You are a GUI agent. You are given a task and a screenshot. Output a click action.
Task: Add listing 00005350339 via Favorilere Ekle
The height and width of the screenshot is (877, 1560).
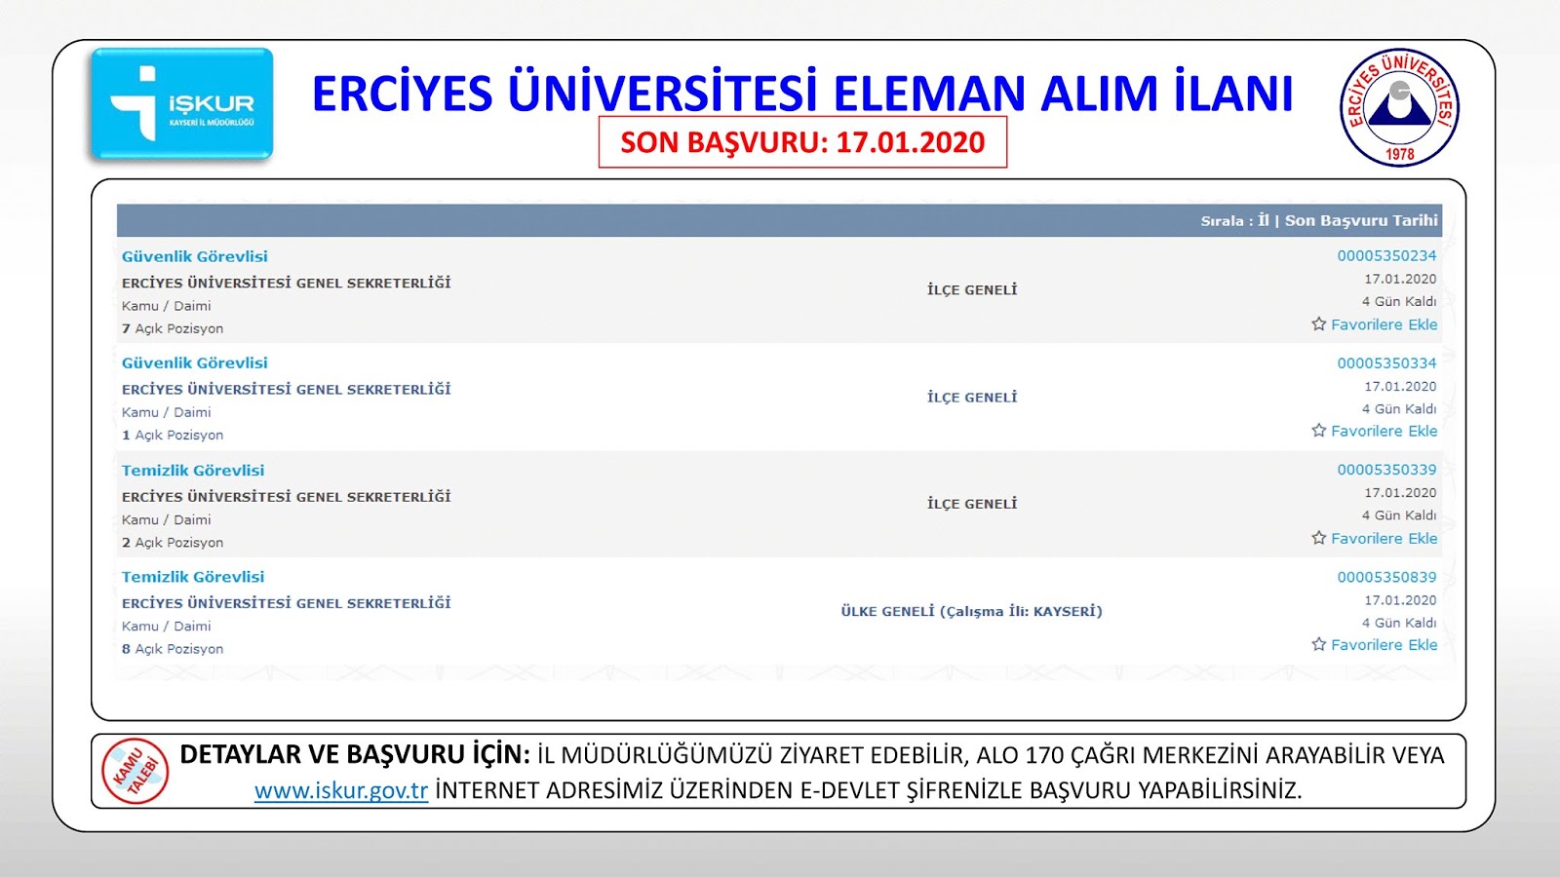tap(1384, 538)
